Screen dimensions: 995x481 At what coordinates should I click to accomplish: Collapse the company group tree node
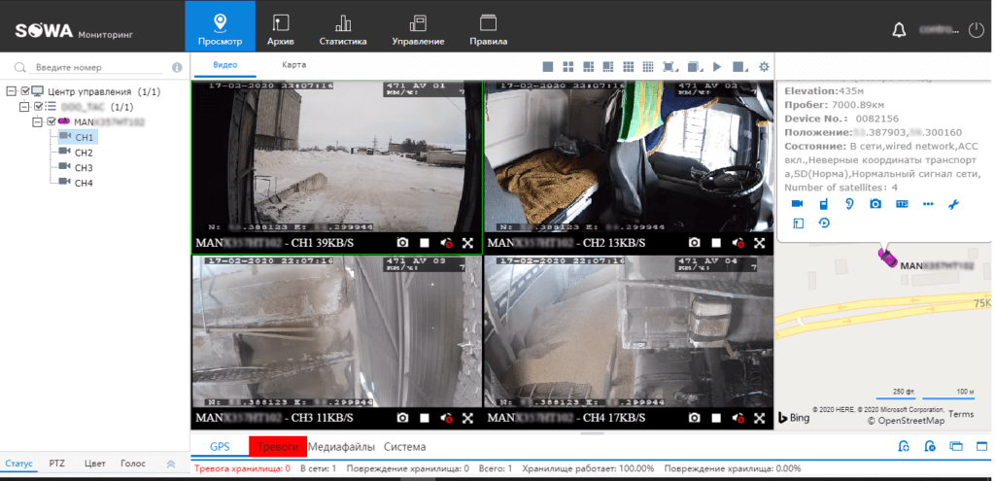24,107
